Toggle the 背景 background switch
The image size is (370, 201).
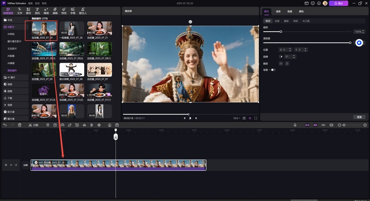(273, 70)
